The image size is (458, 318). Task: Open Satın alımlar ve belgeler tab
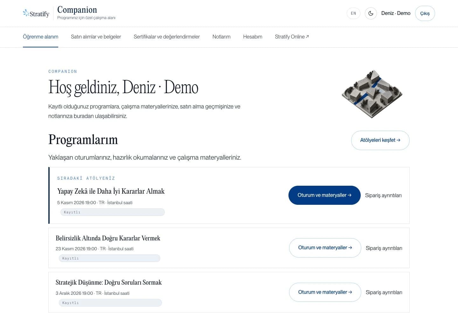pos(96,37)
